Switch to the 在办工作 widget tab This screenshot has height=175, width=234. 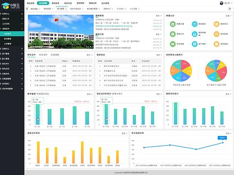tap(43, 55)
